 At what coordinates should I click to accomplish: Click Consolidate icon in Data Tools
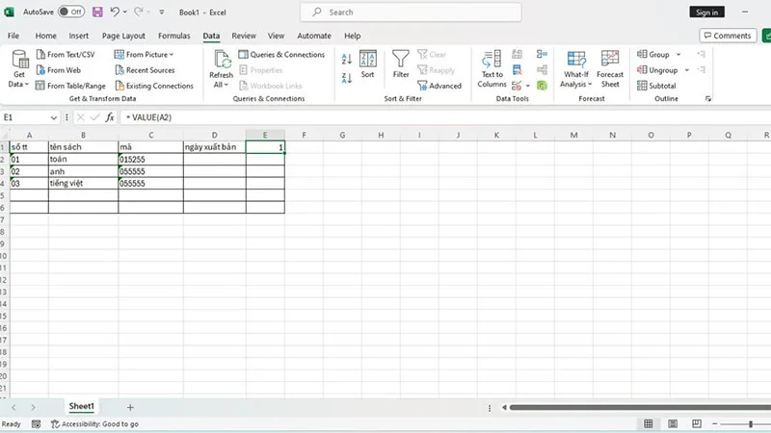[542, 54]
